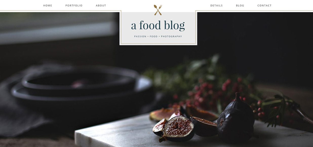The width and height of the screenshot is (313, 147).
Task: Click the halved fig showing red flesh
Action: pyautogui.click(x=178, y=128)
